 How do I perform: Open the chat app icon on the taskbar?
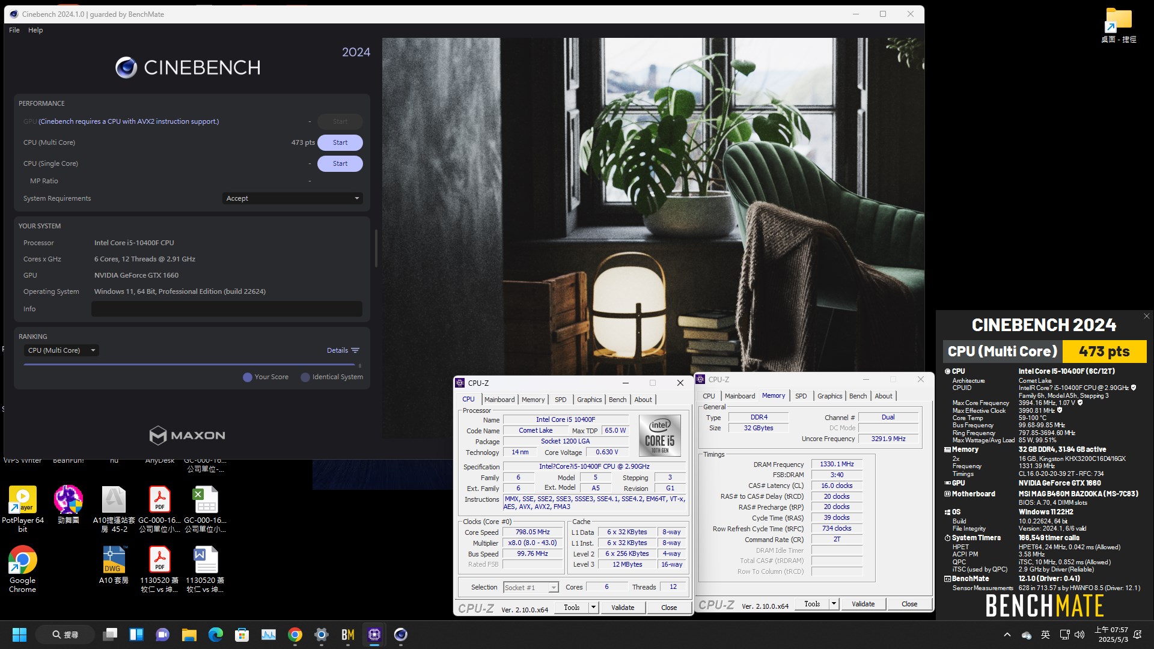click(163, 635)
